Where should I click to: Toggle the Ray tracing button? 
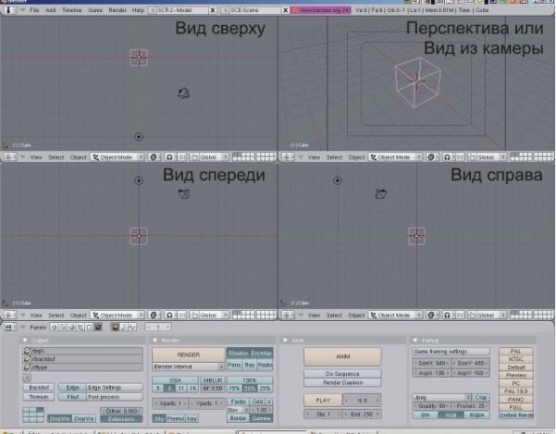point(250,365)
